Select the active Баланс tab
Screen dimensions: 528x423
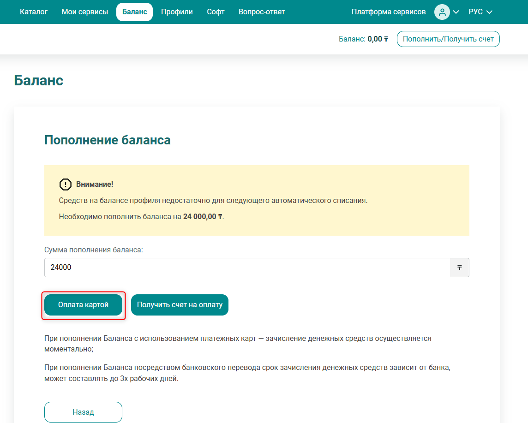pos(134,12)
